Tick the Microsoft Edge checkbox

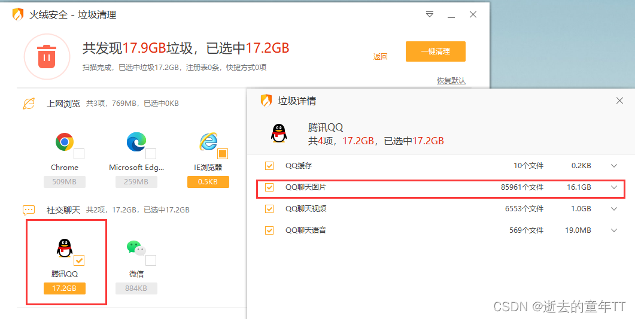click(x=151, y=154)
